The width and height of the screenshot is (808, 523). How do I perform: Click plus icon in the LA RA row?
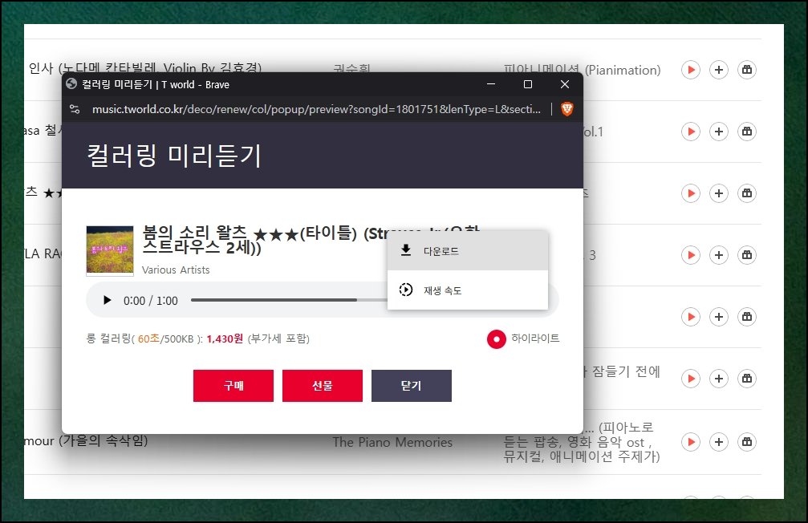[x=719, y=255]
